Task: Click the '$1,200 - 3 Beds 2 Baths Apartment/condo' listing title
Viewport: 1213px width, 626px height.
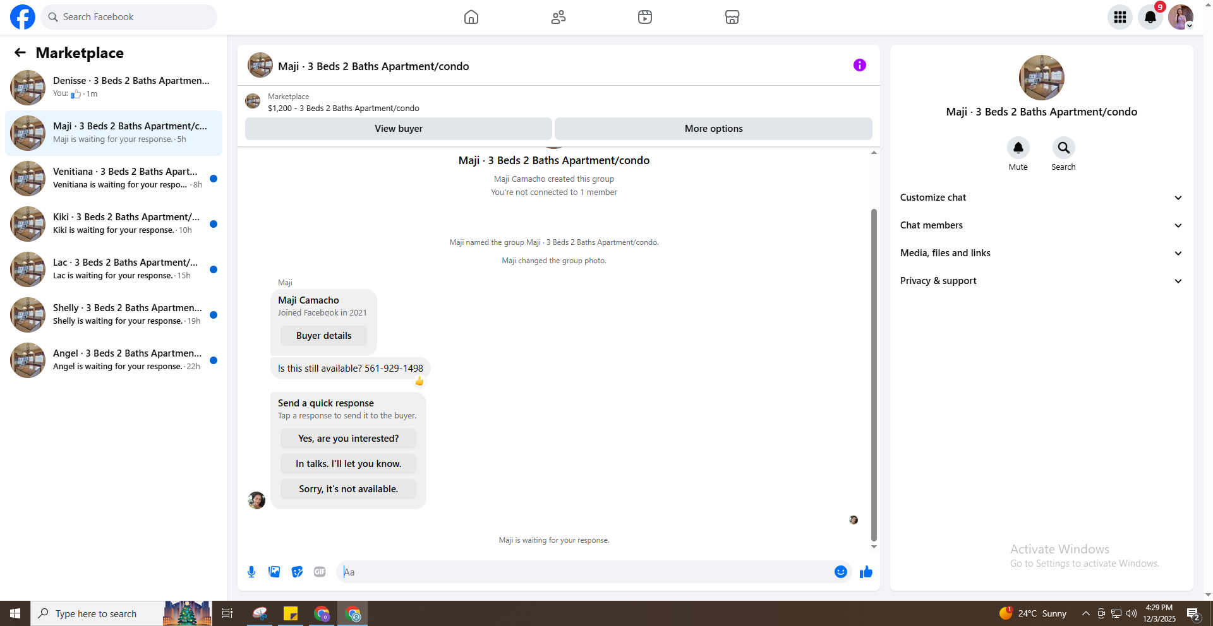Action: click(x=344, y=109)
